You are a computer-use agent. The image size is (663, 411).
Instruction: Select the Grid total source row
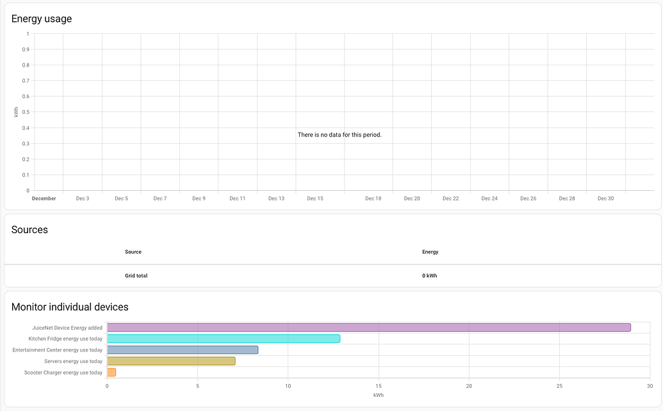[x=137, y=275]
